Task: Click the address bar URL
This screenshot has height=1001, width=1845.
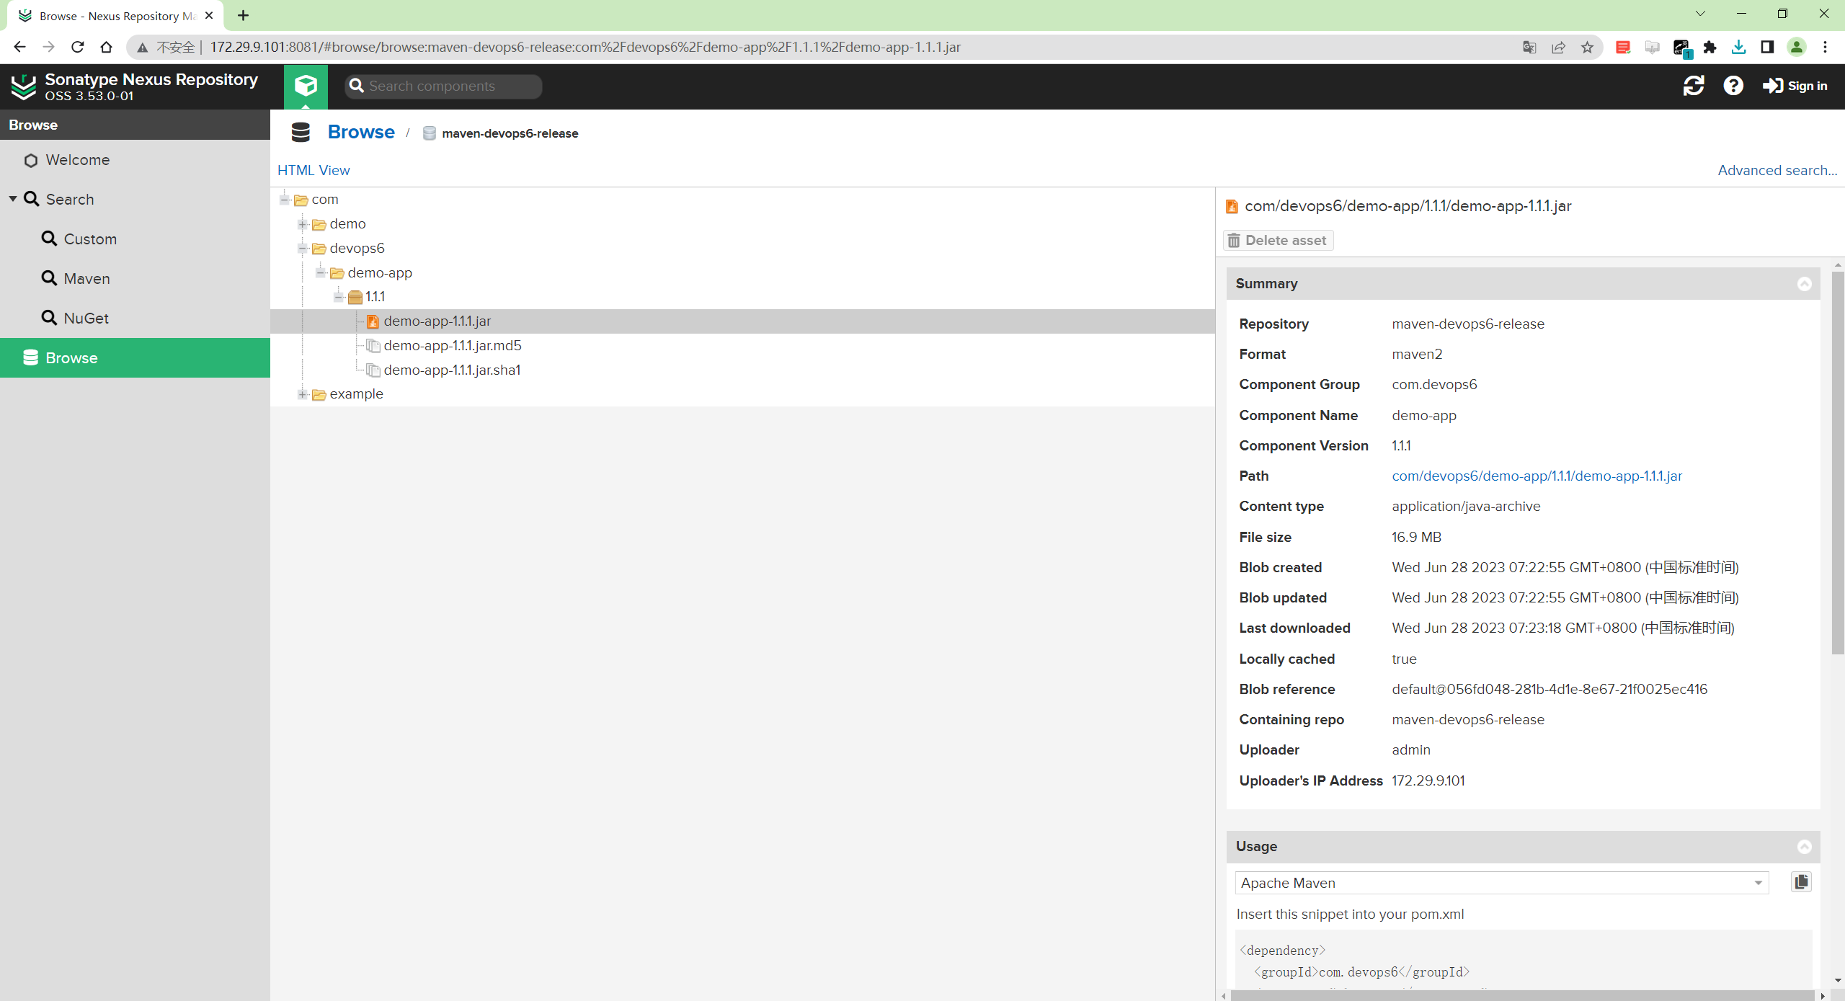Action: tap(585, 47)
